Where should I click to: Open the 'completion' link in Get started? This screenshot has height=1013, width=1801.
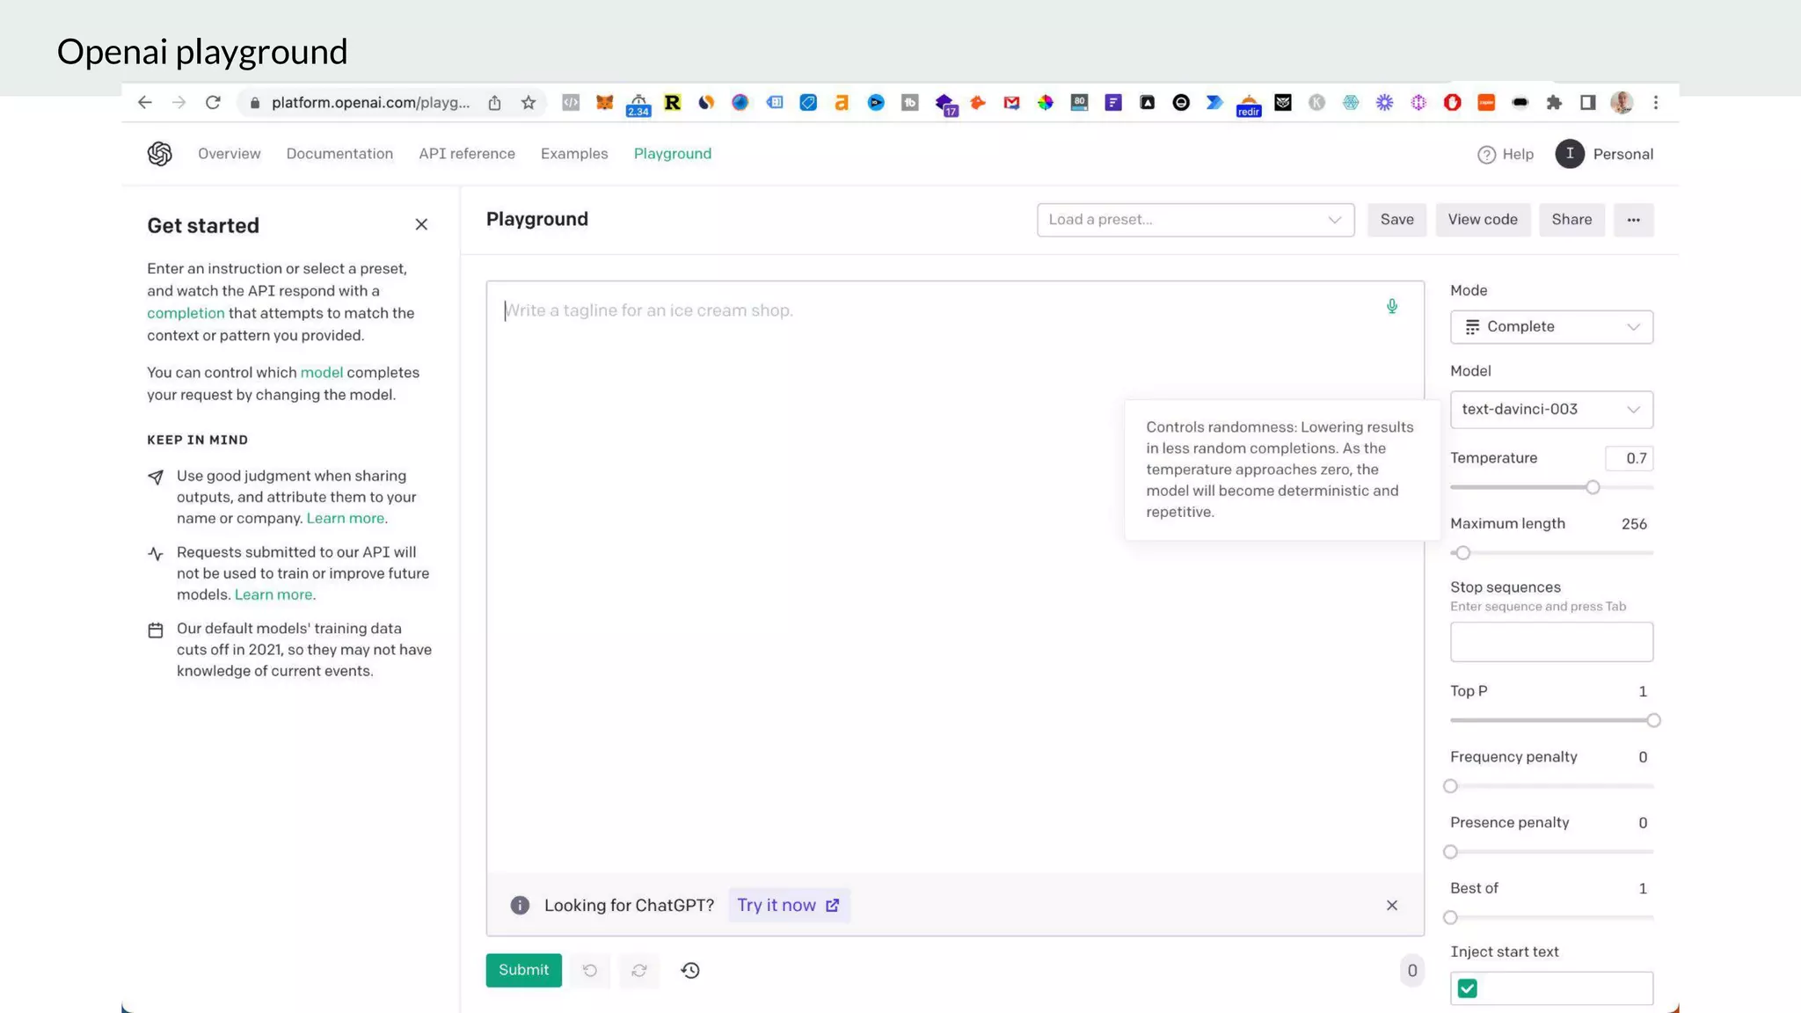[x=186, y=313]
